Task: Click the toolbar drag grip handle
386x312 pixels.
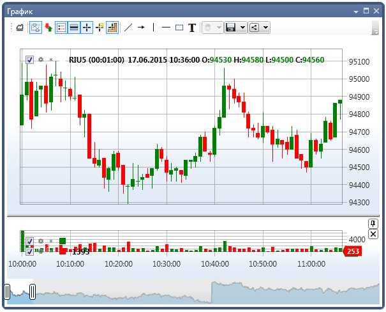Action: 11,27
